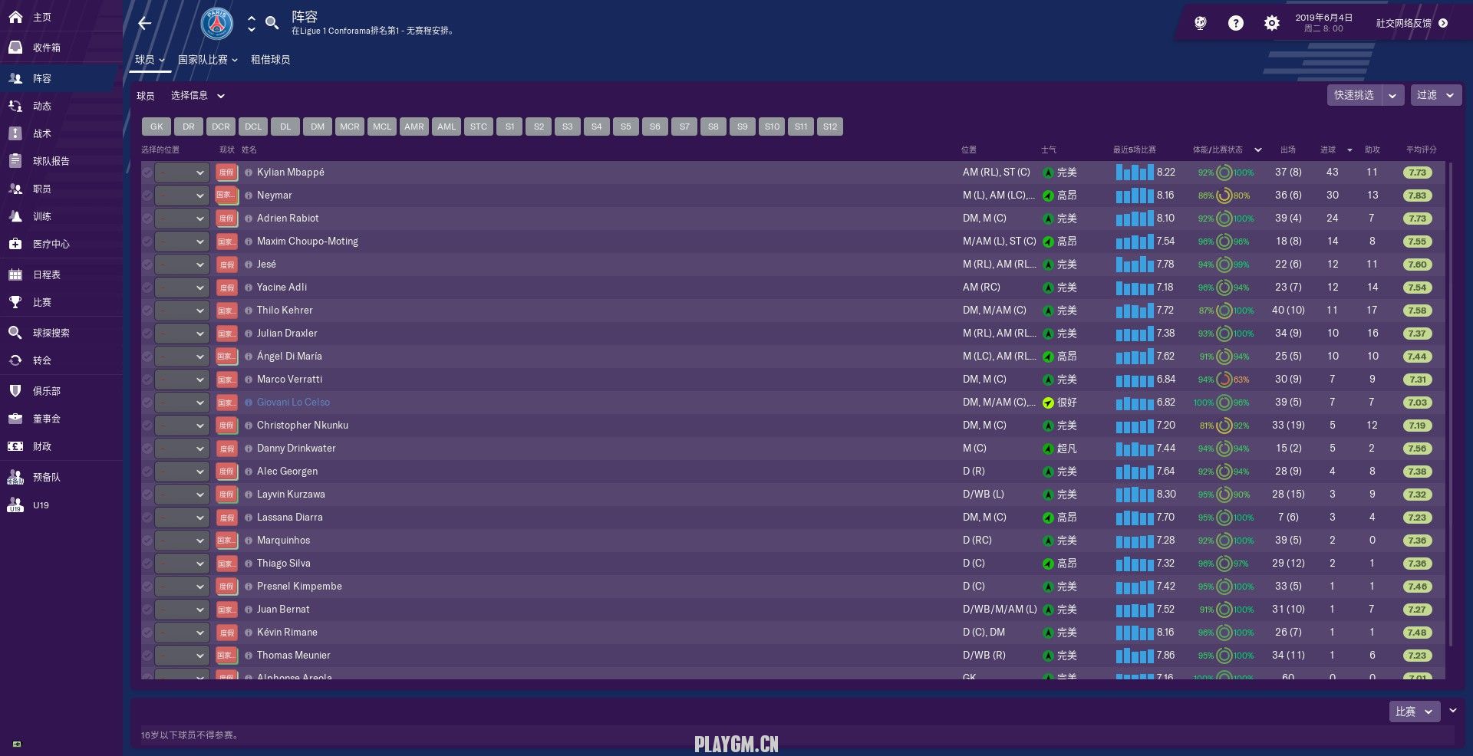The height and width of the screenshot is (756, 1473).
Task: Sort by the 进球 goals column header
Action: pos(1328,150)
